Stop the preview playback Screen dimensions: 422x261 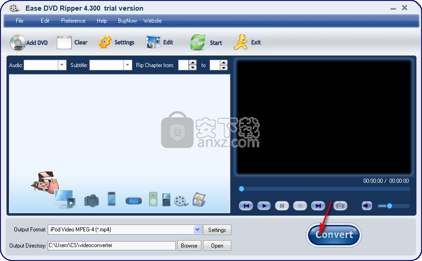(x=300, y=206)
